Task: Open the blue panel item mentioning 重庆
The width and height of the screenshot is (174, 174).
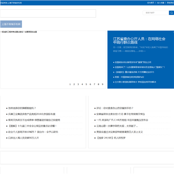Action: pos(134,72)
